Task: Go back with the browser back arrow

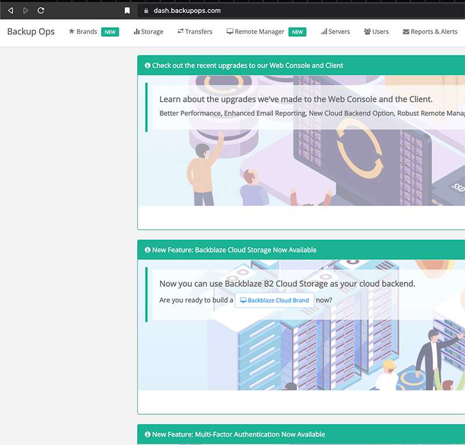Action: 10,10
